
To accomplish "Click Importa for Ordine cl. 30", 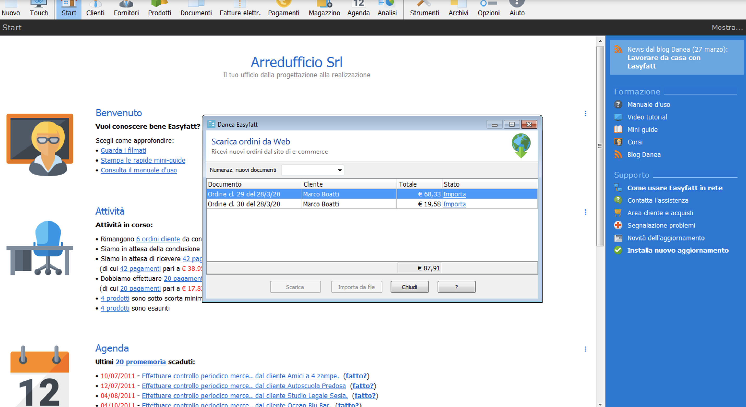I will [x=454, y=204].
